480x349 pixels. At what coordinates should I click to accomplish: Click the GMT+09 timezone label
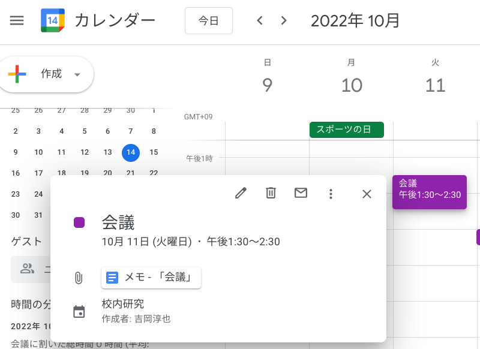tap(199, 117)
